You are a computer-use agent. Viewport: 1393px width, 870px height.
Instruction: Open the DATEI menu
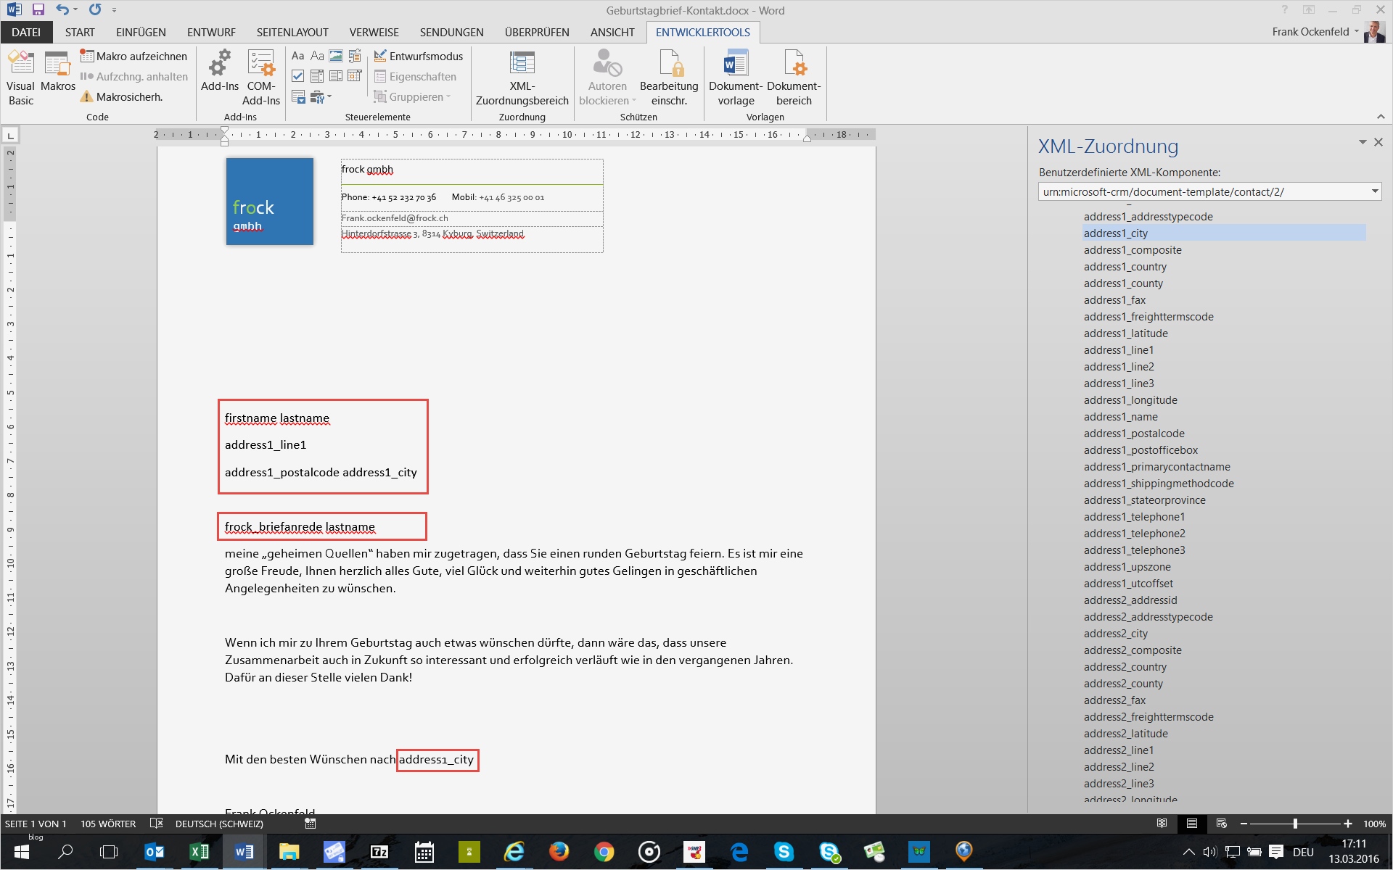click(26, 32)
